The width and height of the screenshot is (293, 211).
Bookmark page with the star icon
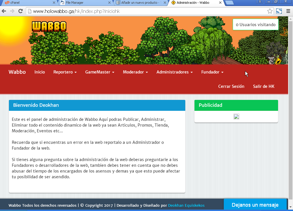[270, 11]
